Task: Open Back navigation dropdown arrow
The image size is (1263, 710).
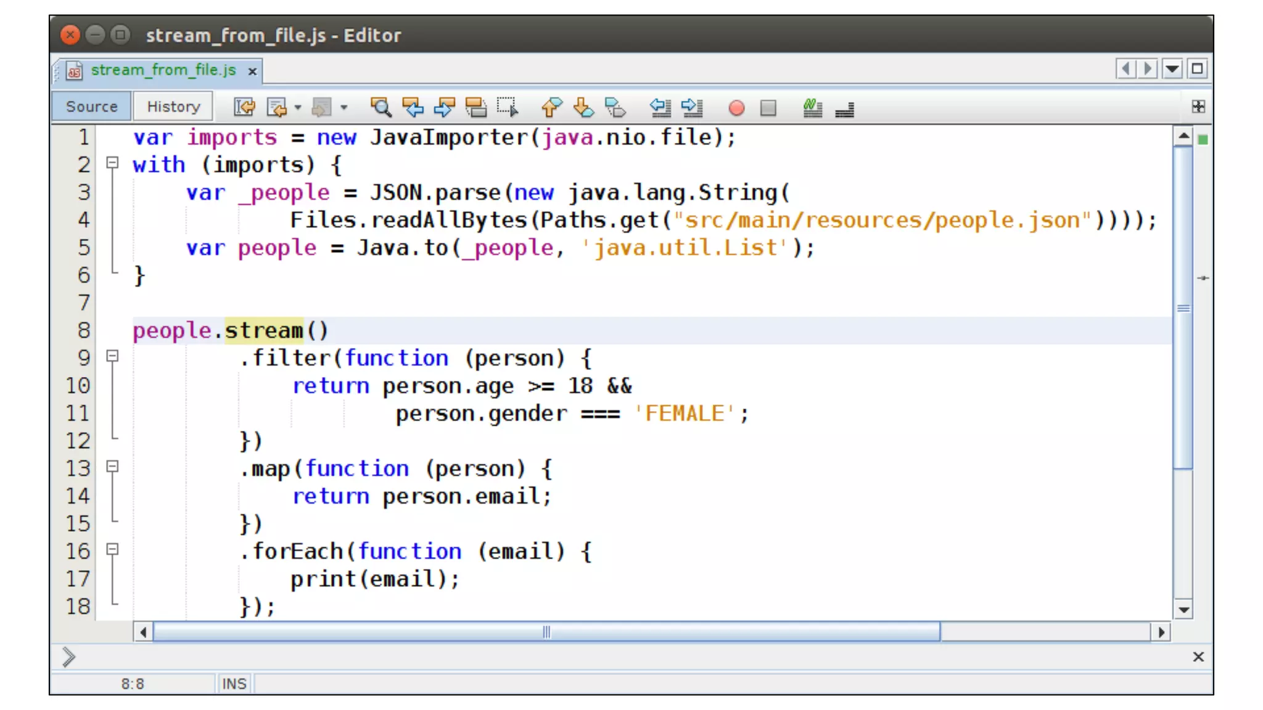Action: 298,107
